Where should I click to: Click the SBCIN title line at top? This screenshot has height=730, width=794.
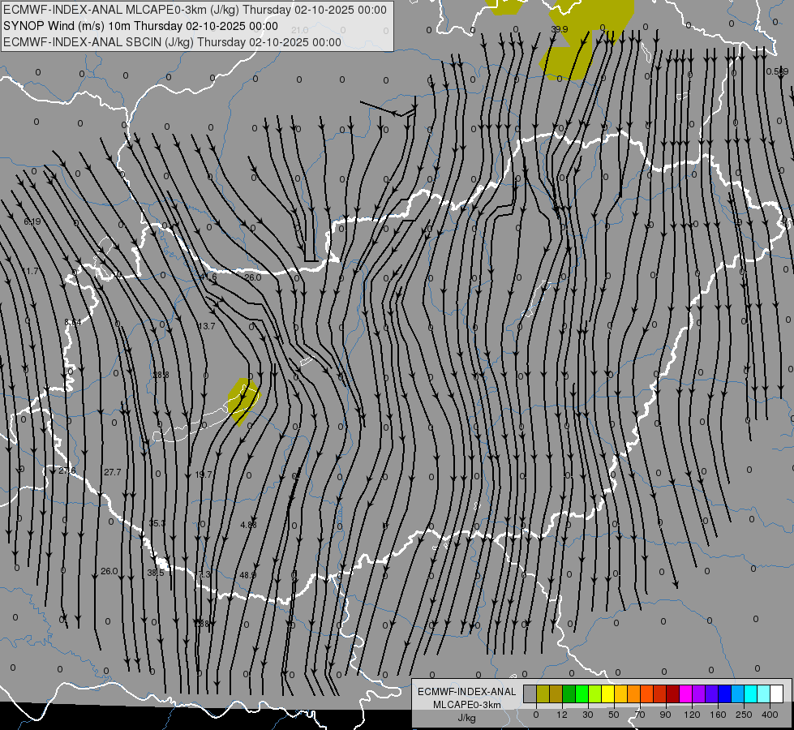pyautogui.click(x=172, y=42)
